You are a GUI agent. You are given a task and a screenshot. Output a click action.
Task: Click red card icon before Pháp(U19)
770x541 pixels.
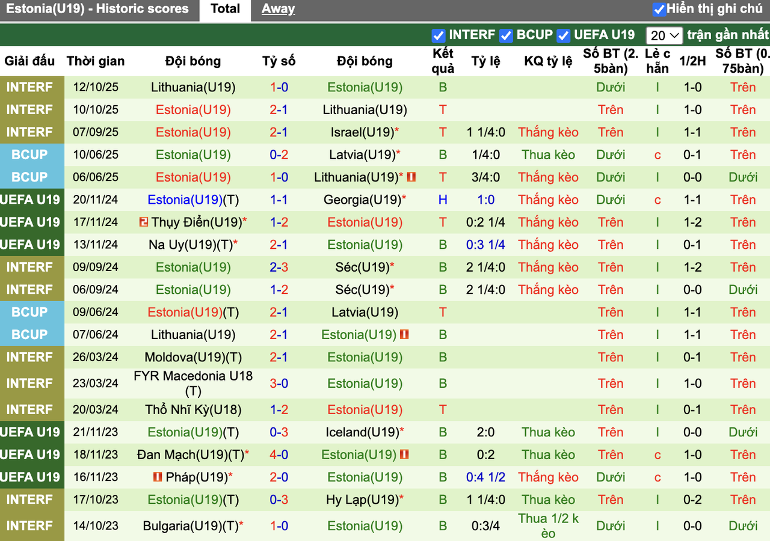pos(158,477)
